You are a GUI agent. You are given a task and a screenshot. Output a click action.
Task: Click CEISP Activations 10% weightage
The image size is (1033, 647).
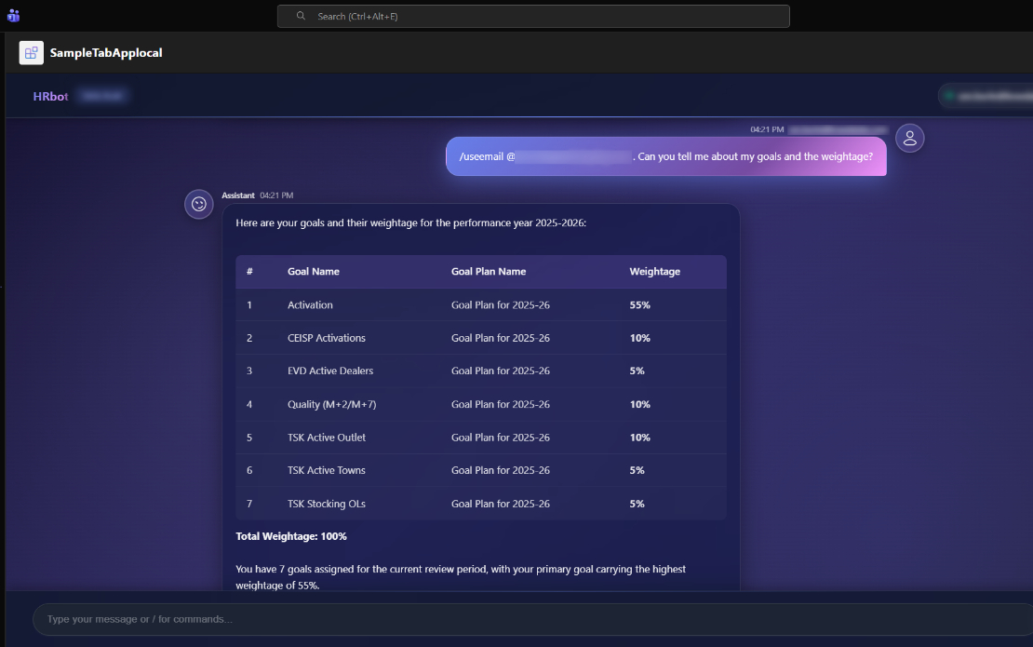pyautogui.click(x=639, y=338)
